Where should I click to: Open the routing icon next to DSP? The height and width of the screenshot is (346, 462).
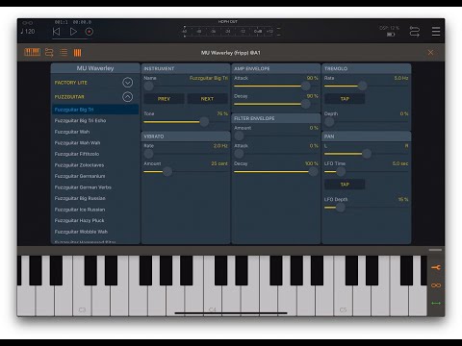click(415, 32)
